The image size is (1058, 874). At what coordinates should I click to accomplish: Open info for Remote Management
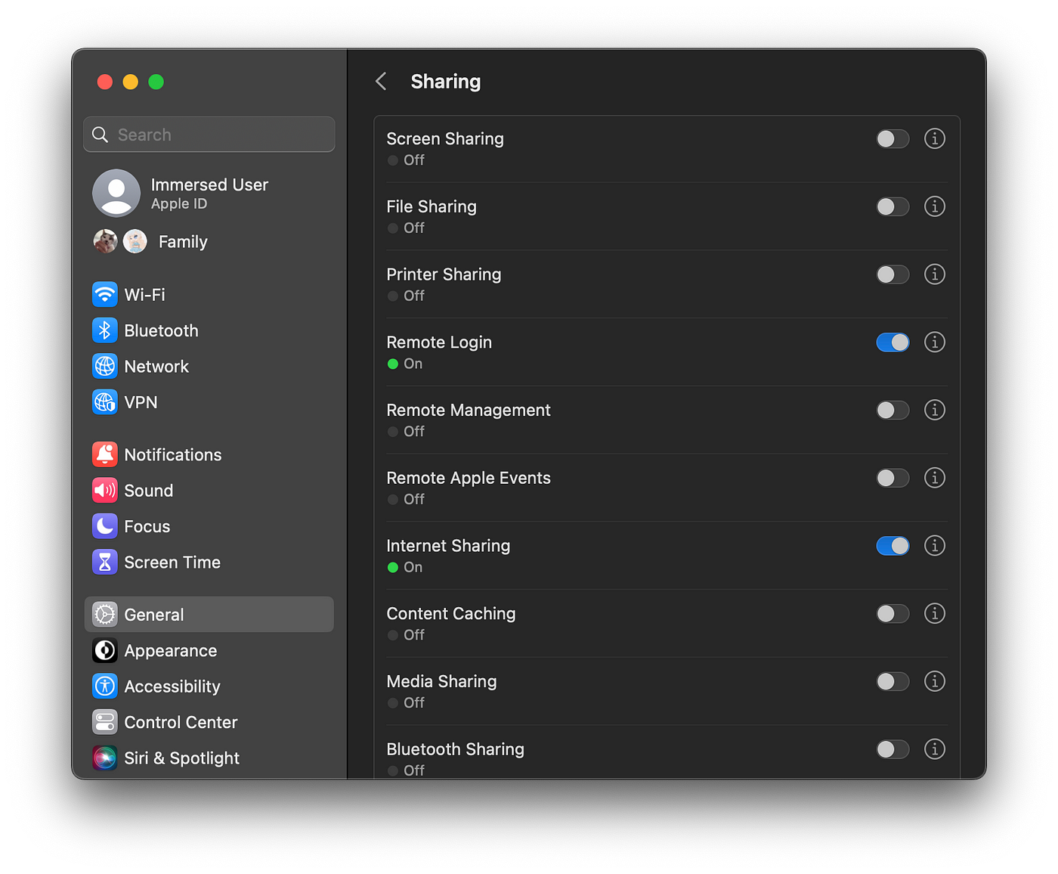click(x=935, y=410)
